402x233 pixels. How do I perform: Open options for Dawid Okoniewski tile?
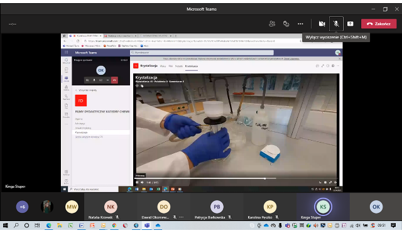click(182, 217)
